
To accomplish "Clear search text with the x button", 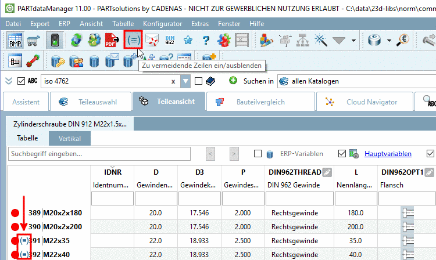I will pyautogui.click(x=173, y=81).
